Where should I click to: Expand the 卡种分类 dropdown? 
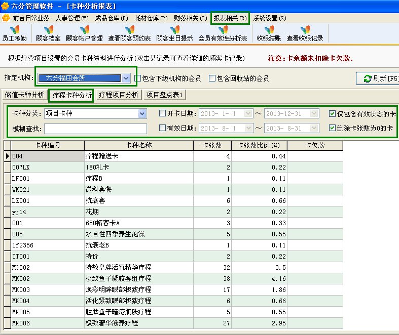pos(142,113)
